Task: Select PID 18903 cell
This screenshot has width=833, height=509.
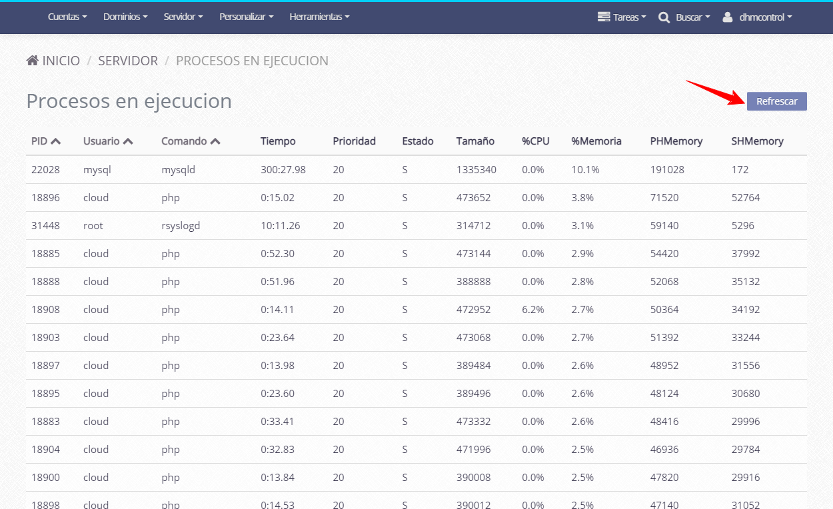Action: coord(45,338)
